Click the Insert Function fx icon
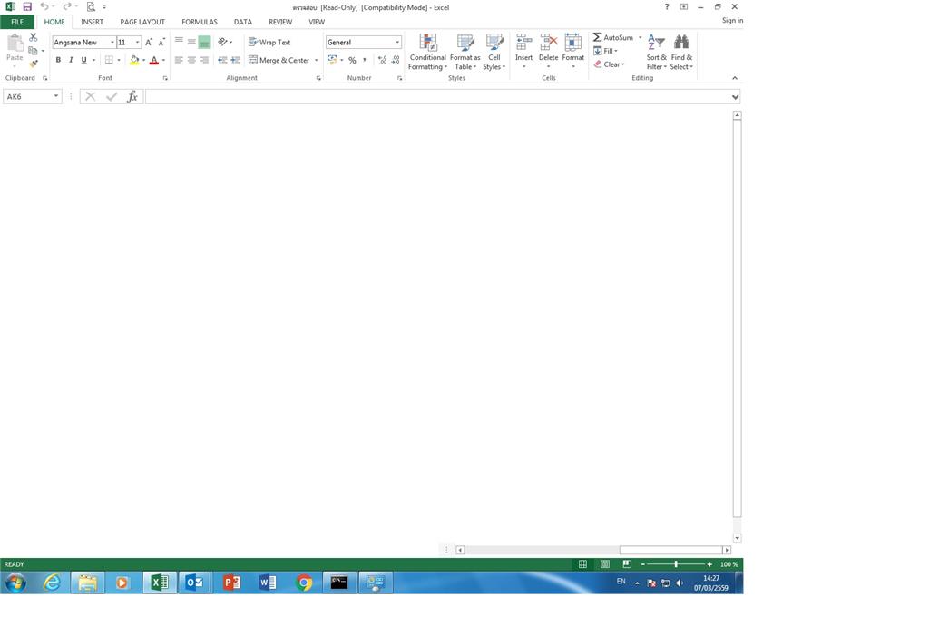929x617 pixels. (x=132, y=96)
